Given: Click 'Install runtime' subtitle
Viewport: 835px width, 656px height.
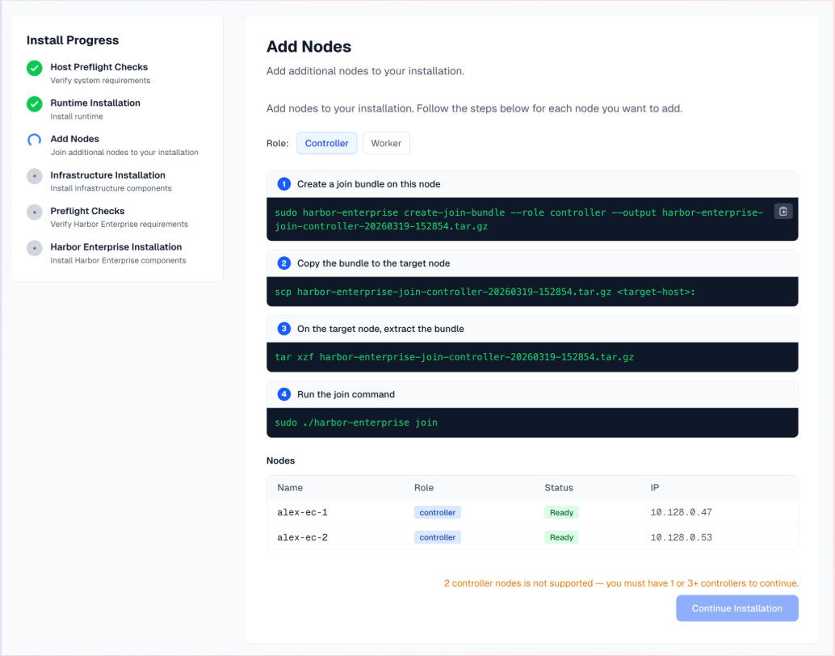Looking at the screenshot, I should tap(77, 116).
